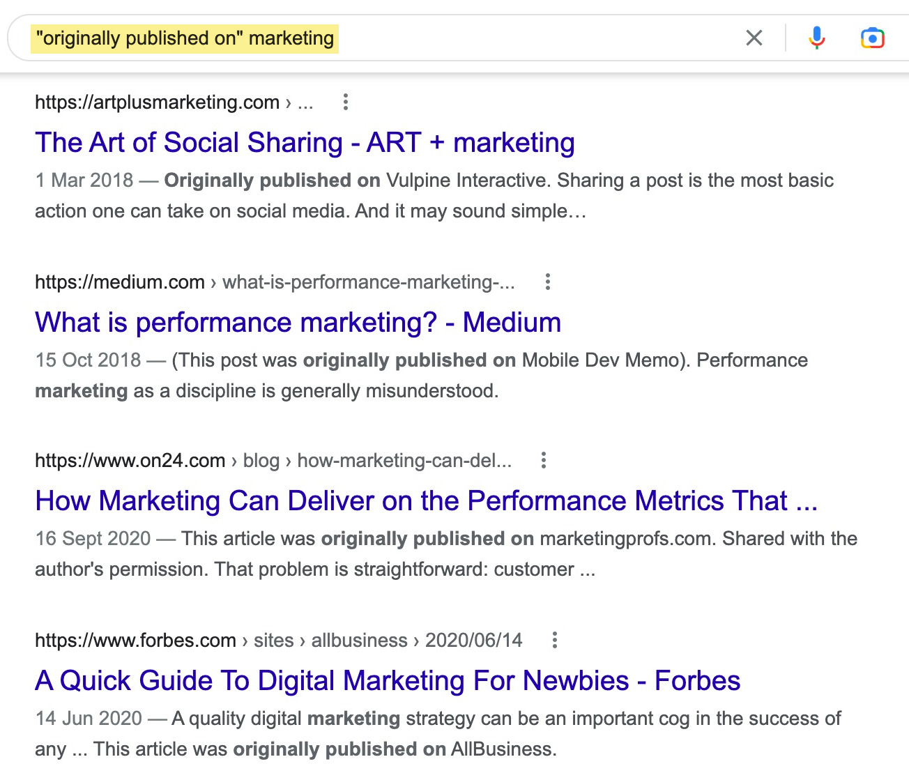Click the snippet starting '1 Mar 2018'

pyautogui.click(x=434, y=196)
